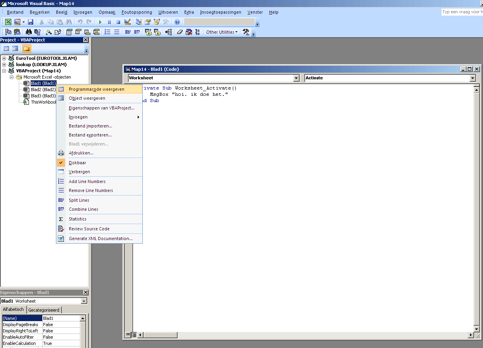Click the Design Mode icon

click(x=127, y=22)
